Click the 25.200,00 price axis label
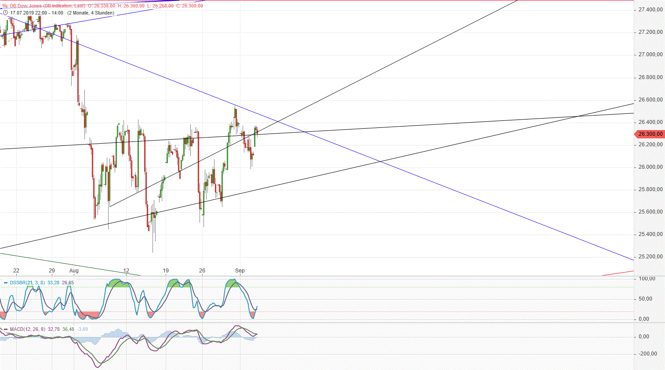Screen dimensions: 665x370 coord(650,257)
